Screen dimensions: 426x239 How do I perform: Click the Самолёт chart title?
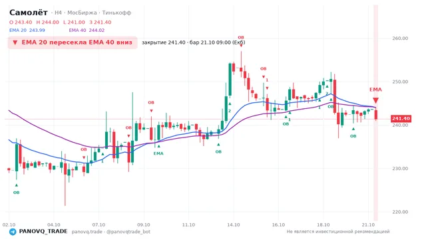coord(29,13)
